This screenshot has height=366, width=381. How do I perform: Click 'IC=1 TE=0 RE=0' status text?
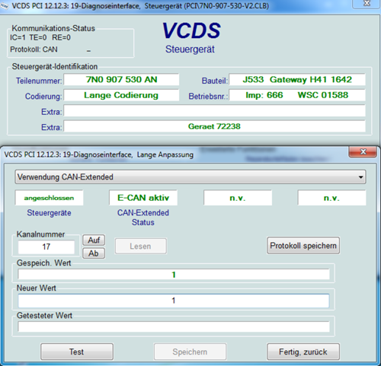point(40,37)
